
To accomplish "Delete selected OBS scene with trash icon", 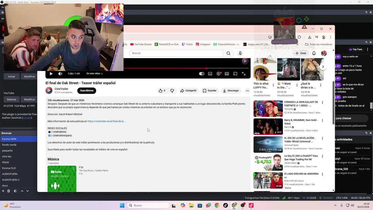I will pos(8,191).
